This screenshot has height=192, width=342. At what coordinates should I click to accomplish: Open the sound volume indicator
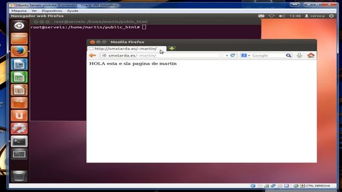(282, 16)
